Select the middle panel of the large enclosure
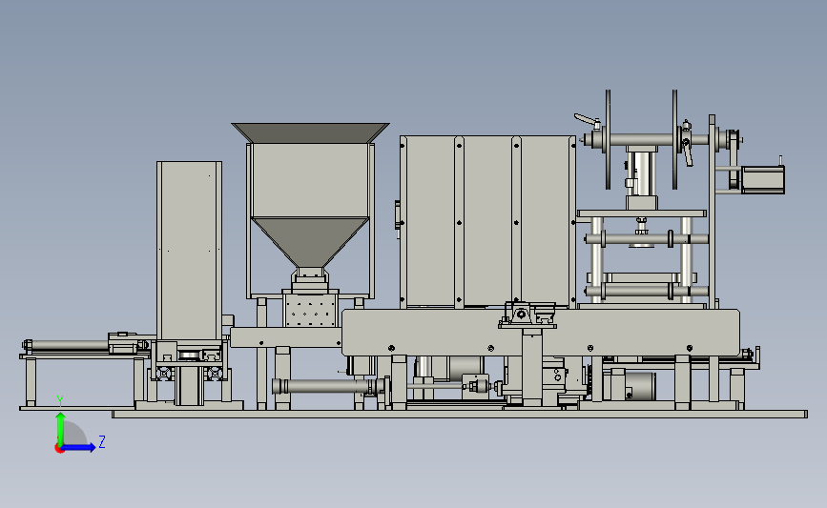The height and width of the screenshot is (508, 827). pyautogui.click(x=487, y=221)
